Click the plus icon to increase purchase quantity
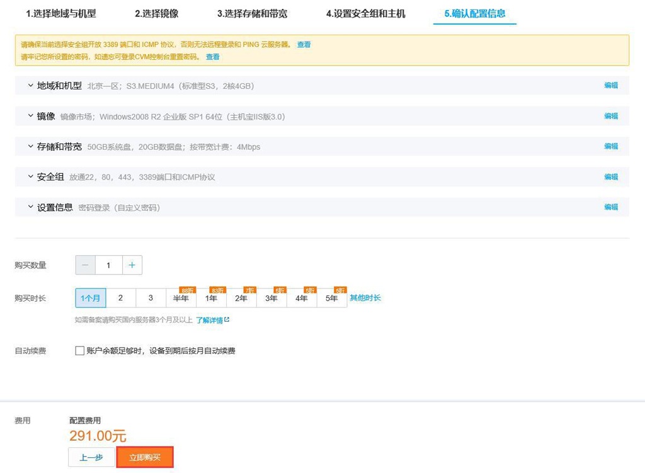Viewport: 645px width, 473px height. [x=132, y=265]
